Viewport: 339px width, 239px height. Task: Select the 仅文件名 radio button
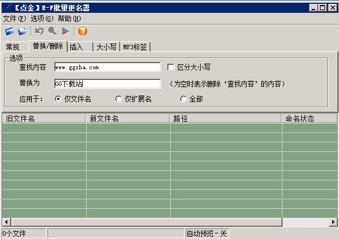pos(58,99)
